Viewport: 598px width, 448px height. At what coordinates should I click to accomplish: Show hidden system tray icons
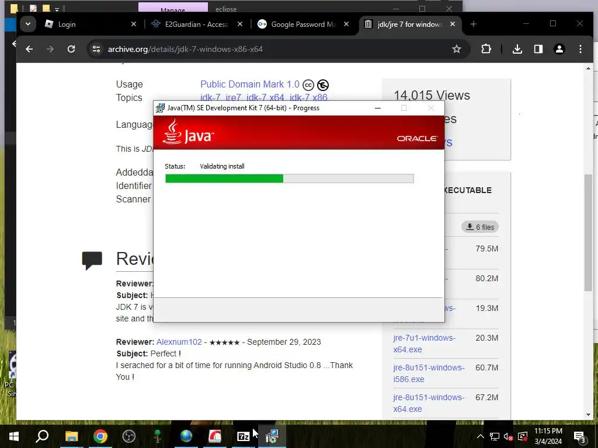pyautogui.click(x=481, y=436)
